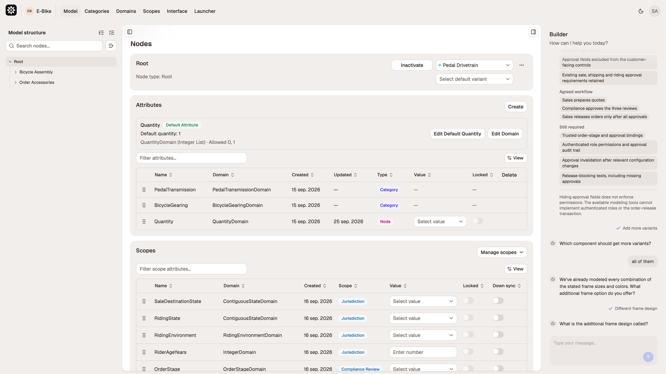Toggle dark mode moon icon
Image resolution: width=666 pixels, height=374 pixels.
(x=641, y=11)
